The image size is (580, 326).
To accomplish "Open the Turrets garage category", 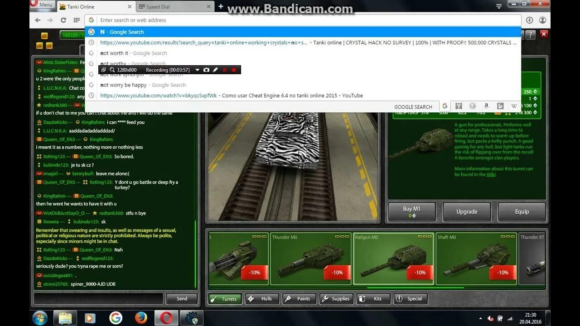I will coord(225,299).
